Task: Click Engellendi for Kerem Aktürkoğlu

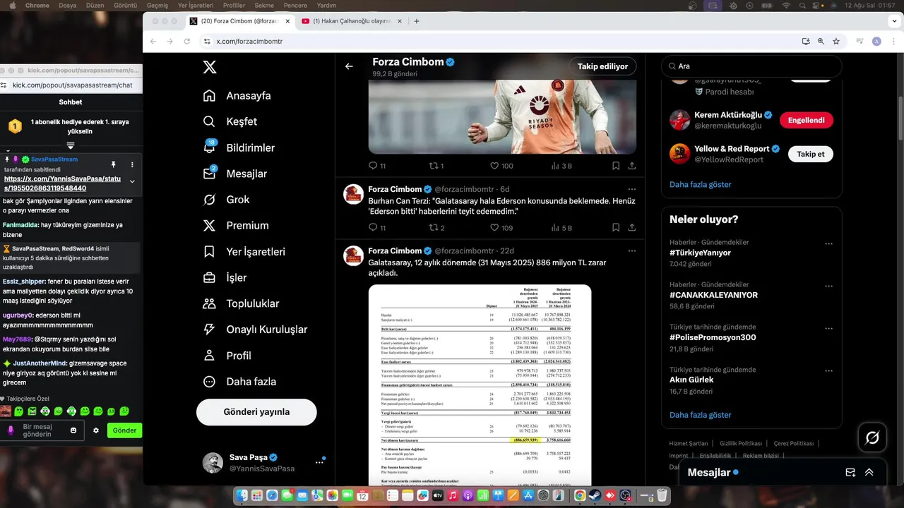Action: (x=806, y=121)
